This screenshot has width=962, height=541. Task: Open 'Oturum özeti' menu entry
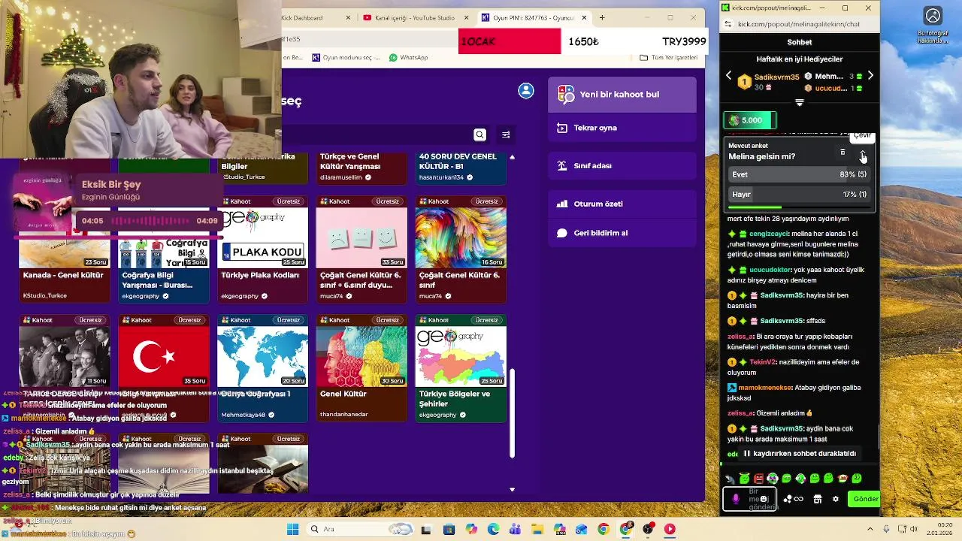tap(622, 204)
